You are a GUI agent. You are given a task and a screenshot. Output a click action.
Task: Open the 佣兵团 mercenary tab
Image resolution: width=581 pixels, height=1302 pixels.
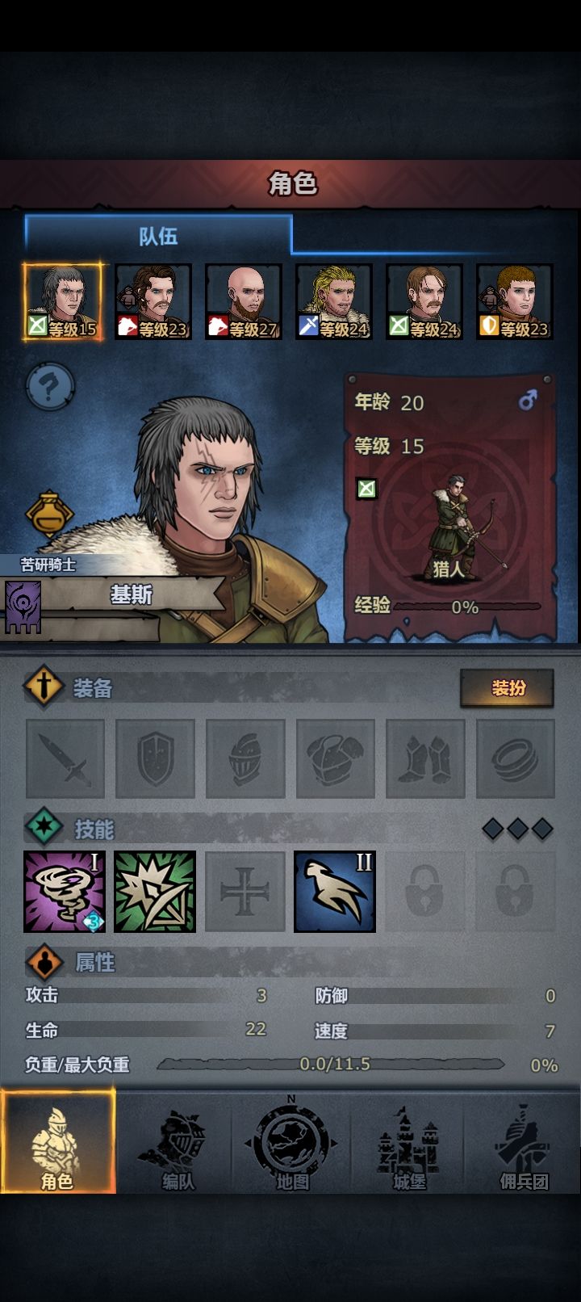tap(523, 1142)
